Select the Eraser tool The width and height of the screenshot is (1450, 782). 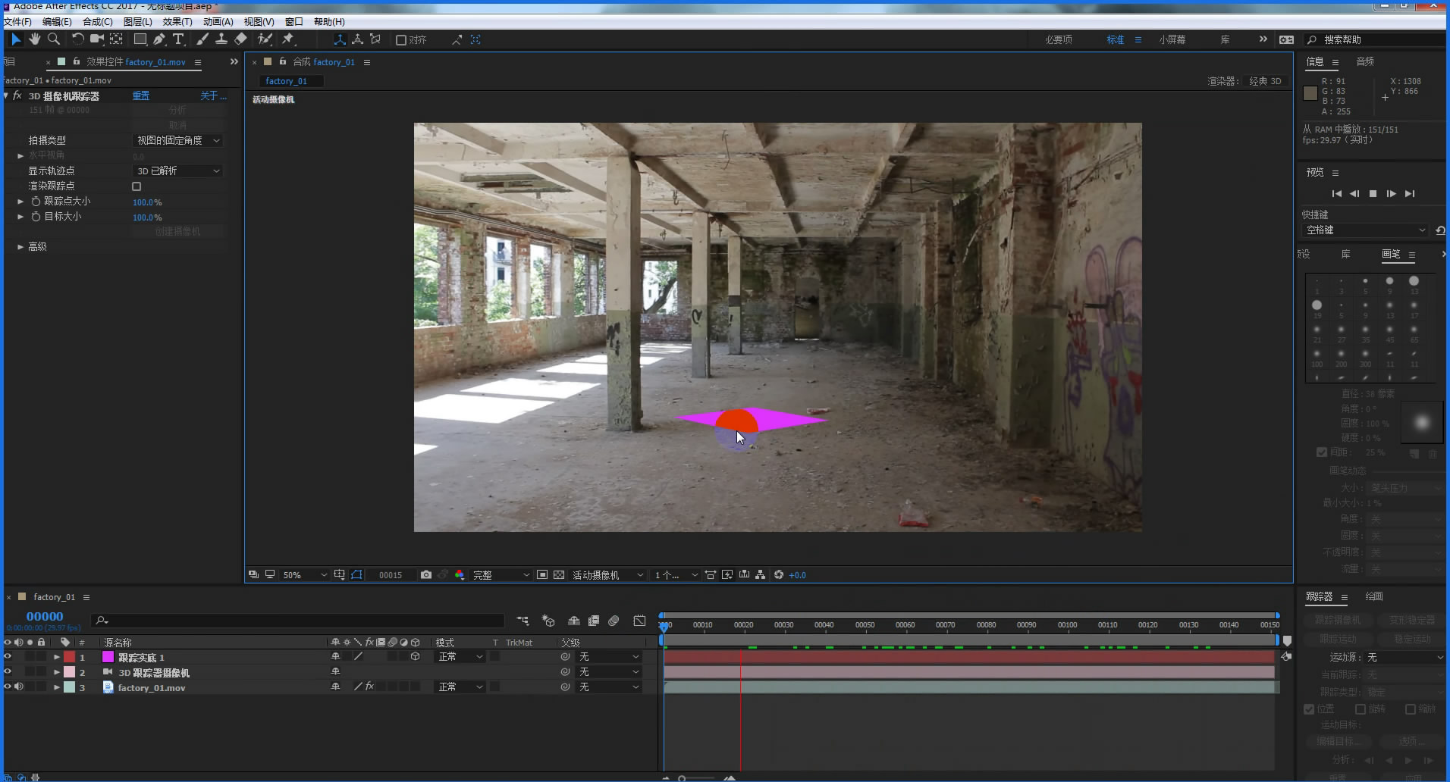241,39
